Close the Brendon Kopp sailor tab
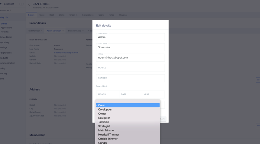The image size is (260, 144). pos(83,31)
